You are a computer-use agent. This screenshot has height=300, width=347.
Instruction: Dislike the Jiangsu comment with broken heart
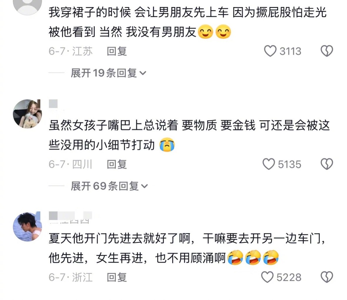pyautogui.click(x=327, y=51)
